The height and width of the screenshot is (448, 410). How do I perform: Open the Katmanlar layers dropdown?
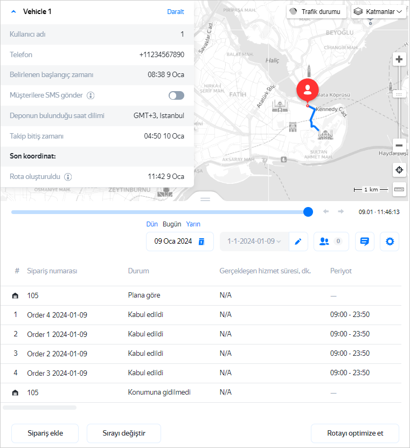pyautogui.click(x=378, y=11)
